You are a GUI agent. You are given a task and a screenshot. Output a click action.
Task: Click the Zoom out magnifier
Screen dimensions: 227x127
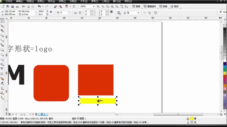tap(103, 6)
